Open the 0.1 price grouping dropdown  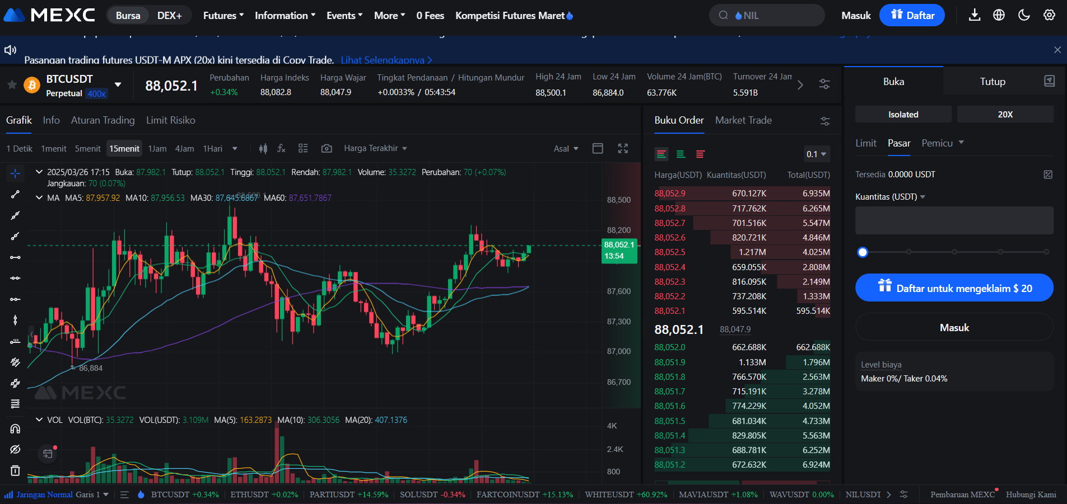click(x=816, y=154)
